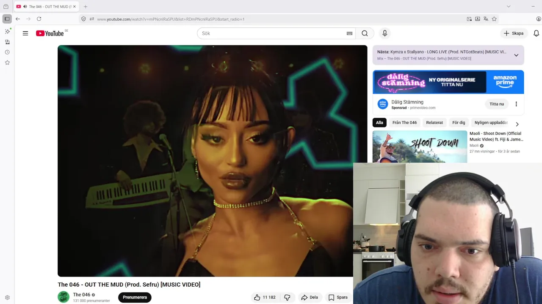Open site permissions icon beside the URL
The height and width of the screenshot is (304, 542).
point(91,19)
